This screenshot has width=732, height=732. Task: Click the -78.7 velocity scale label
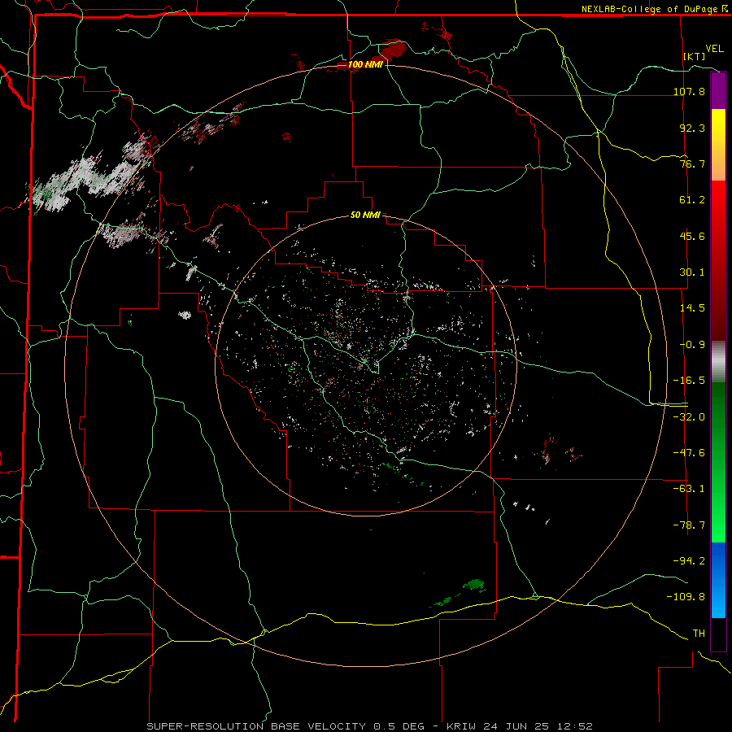click(689, 525)
